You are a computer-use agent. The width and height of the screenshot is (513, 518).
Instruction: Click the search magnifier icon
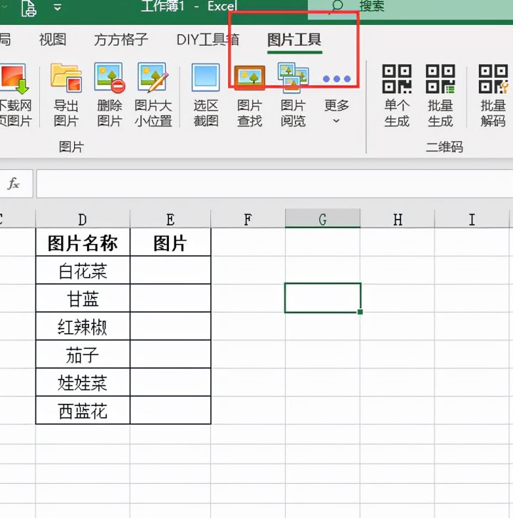point(336,6)
